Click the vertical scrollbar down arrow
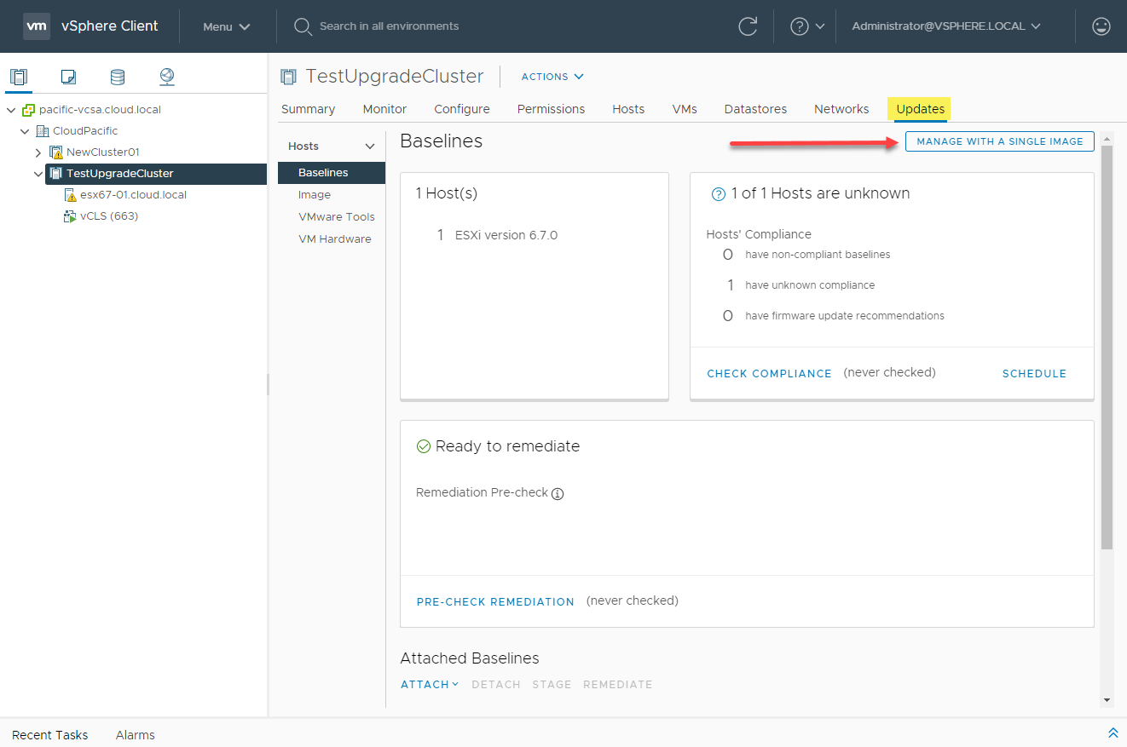 tap(1107, 700)
